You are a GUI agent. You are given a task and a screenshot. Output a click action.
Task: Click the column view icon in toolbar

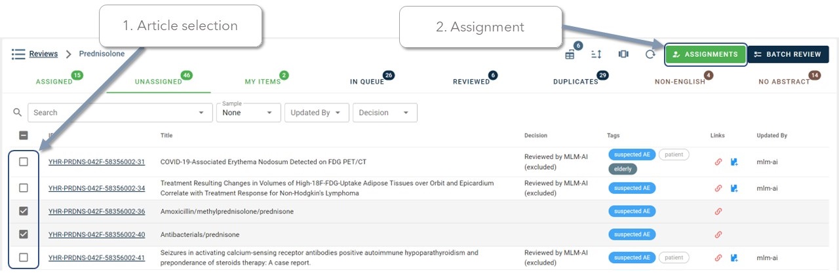(x=623, y=54)
